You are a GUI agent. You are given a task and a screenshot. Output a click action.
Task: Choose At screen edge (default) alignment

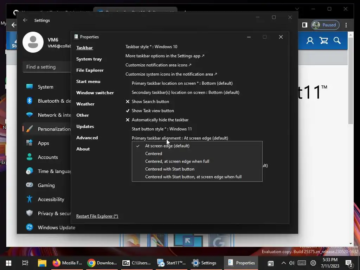click(x=197, y=146)
